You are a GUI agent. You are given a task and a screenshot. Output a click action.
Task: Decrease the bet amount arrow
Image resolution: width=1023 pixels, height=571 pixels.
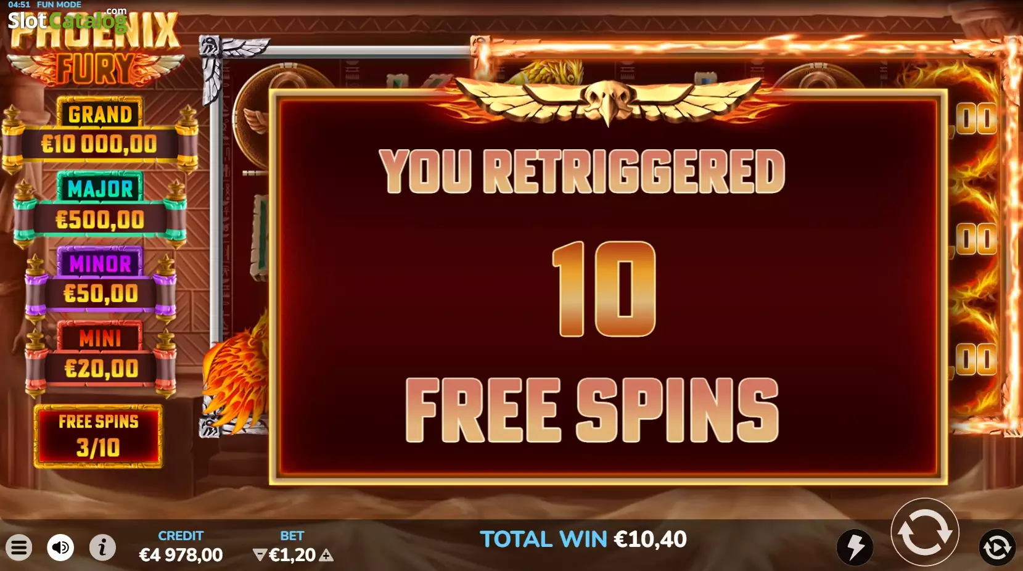coord(260,556)
